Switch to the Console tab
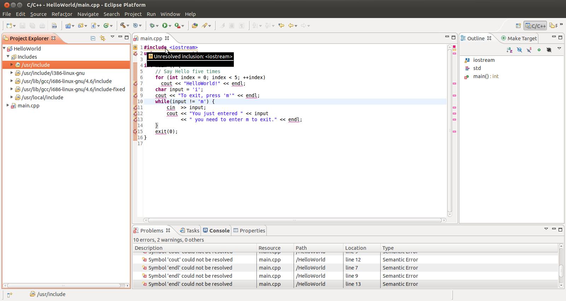566x301 pixels. pyautogui.click(x=216, y=230)
